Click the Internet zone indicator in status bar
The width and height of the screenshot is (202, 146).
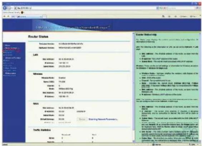click(x=156, y=145)
